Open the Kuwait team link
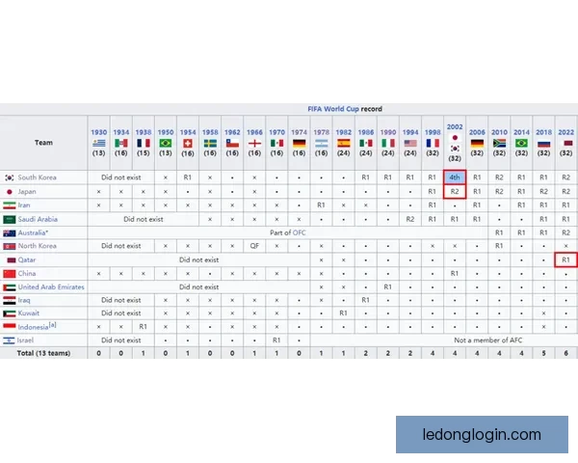 click(x=28, y=313)
